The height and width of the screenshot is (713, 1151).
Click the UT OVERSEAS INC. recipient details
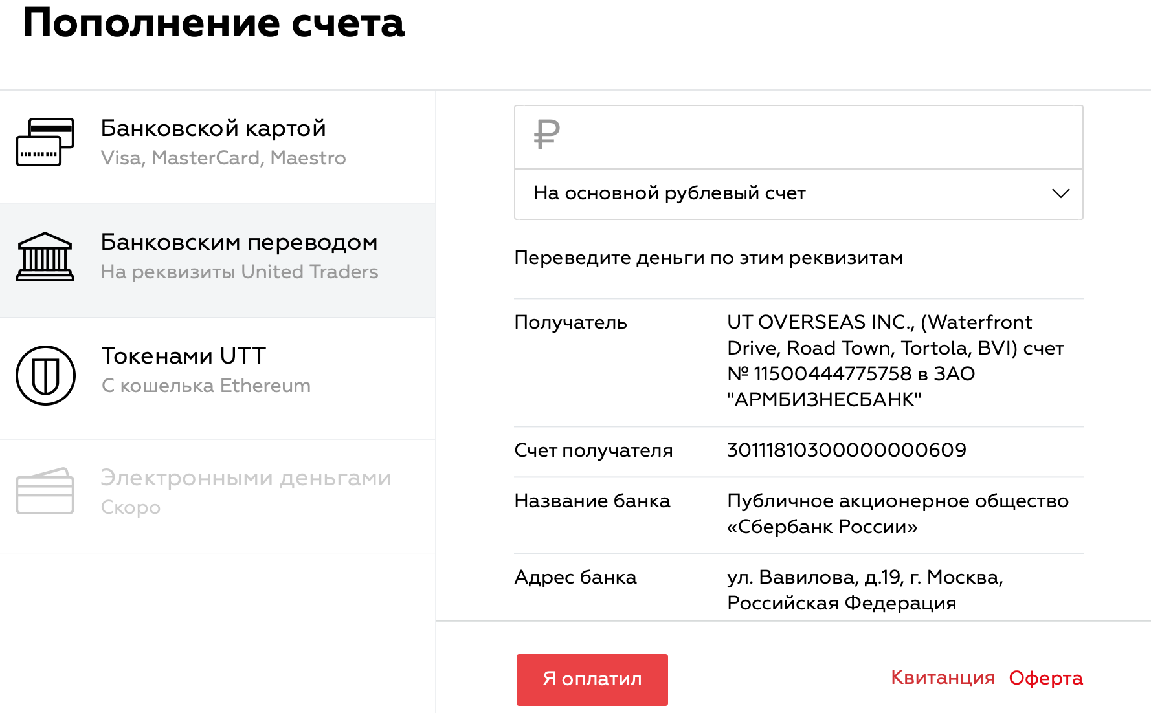pos(895,361)
